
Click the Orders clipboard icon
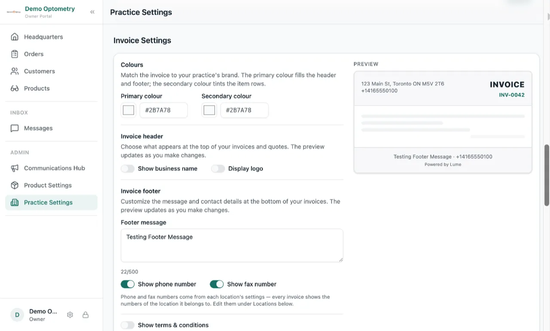point(15,54)
